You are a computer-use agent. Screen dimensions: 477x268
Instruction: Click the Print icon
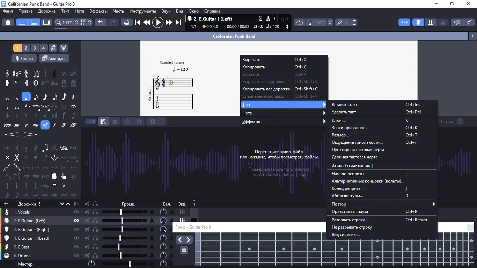126,22
